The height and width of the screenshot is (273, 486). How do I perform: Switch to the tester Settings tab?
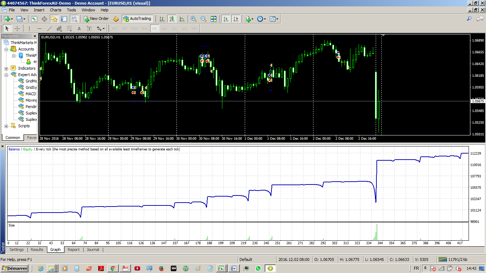[17, 250]
